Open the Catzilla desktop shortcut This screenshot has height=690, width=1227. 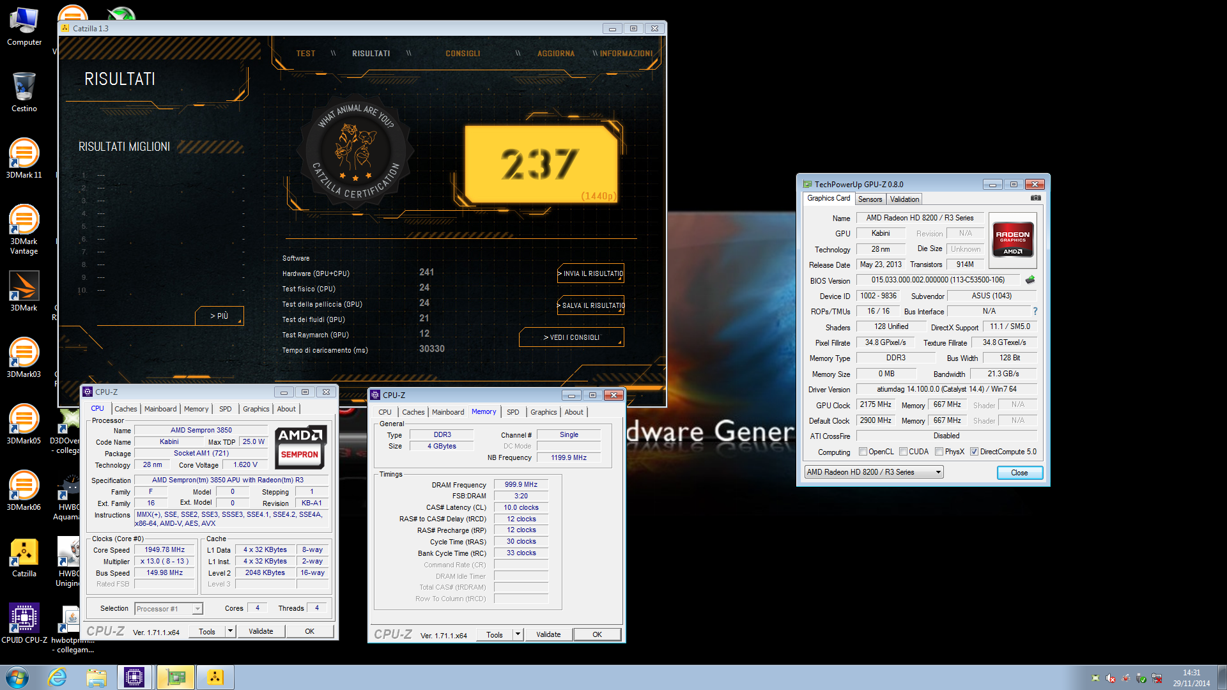24,557
